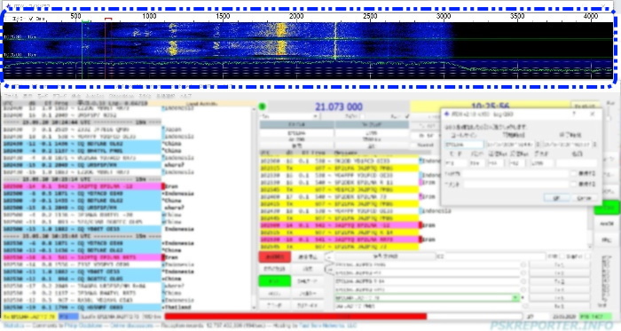
Task: Click the green Monitor button
Action: (x=275, y=281)
